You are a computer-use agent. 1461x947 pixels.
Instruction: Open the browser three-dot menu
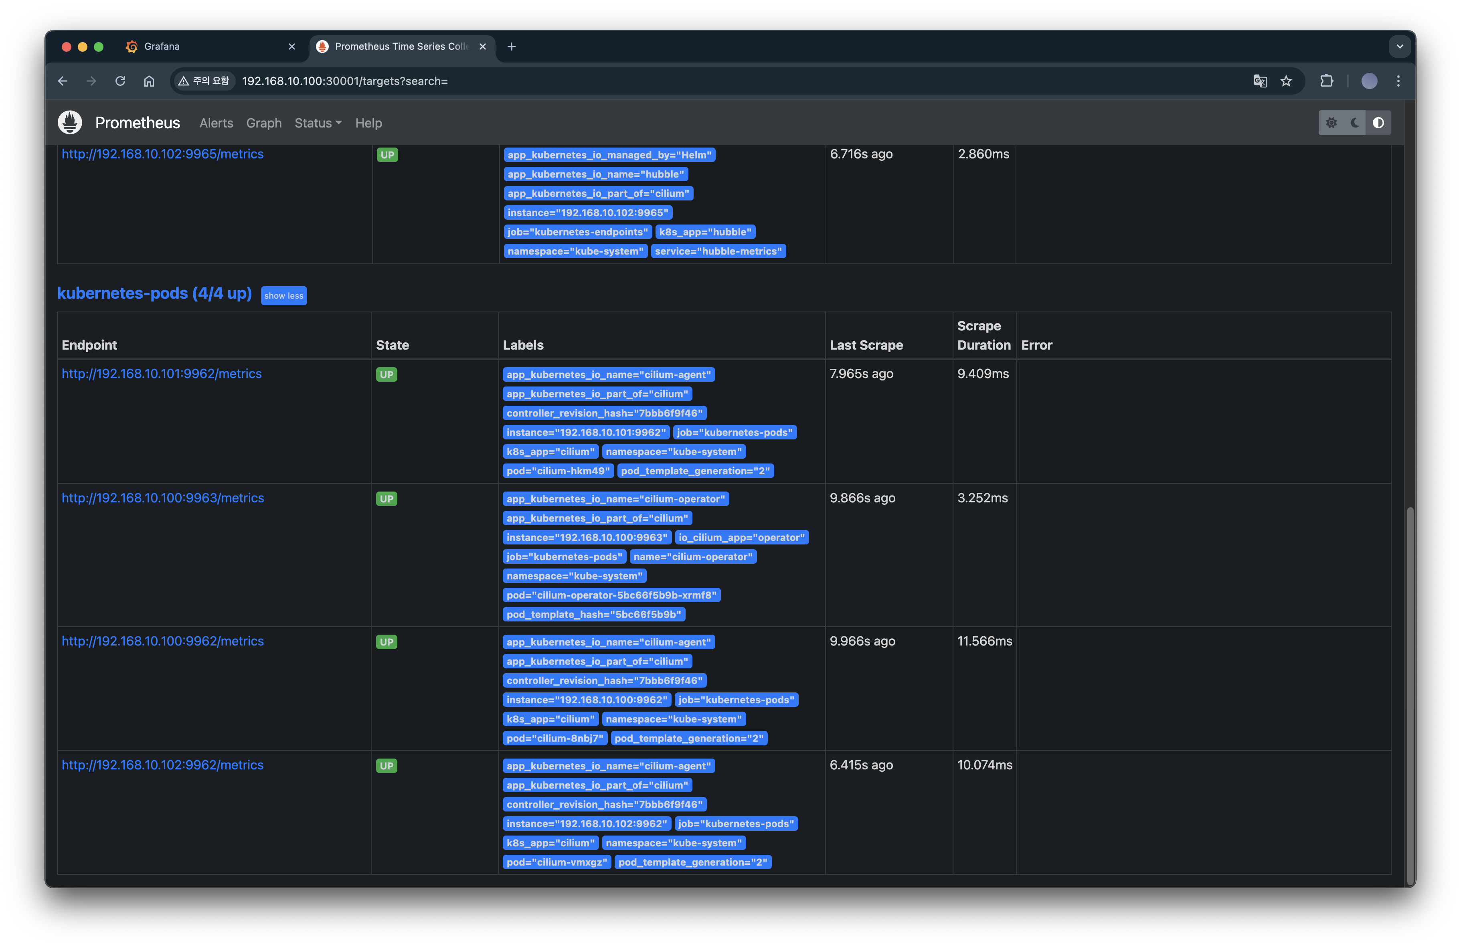pyautogui.click(x=1398, y=81)
